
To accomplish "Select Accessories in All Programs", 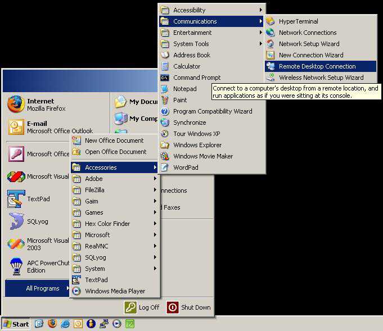I will click(x=114, y=167).
